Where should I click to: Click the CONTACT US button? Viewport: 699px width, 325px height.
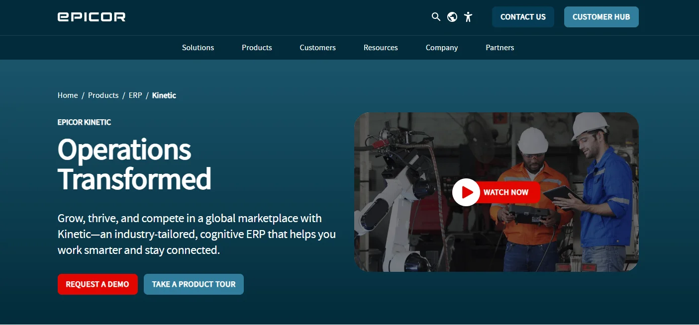[x=523, y=17]
